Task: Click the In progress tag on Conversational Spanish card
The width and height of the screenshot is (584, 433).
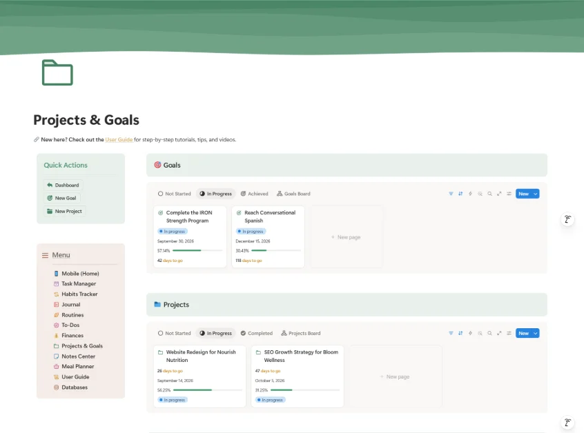Action: [251, 232]
